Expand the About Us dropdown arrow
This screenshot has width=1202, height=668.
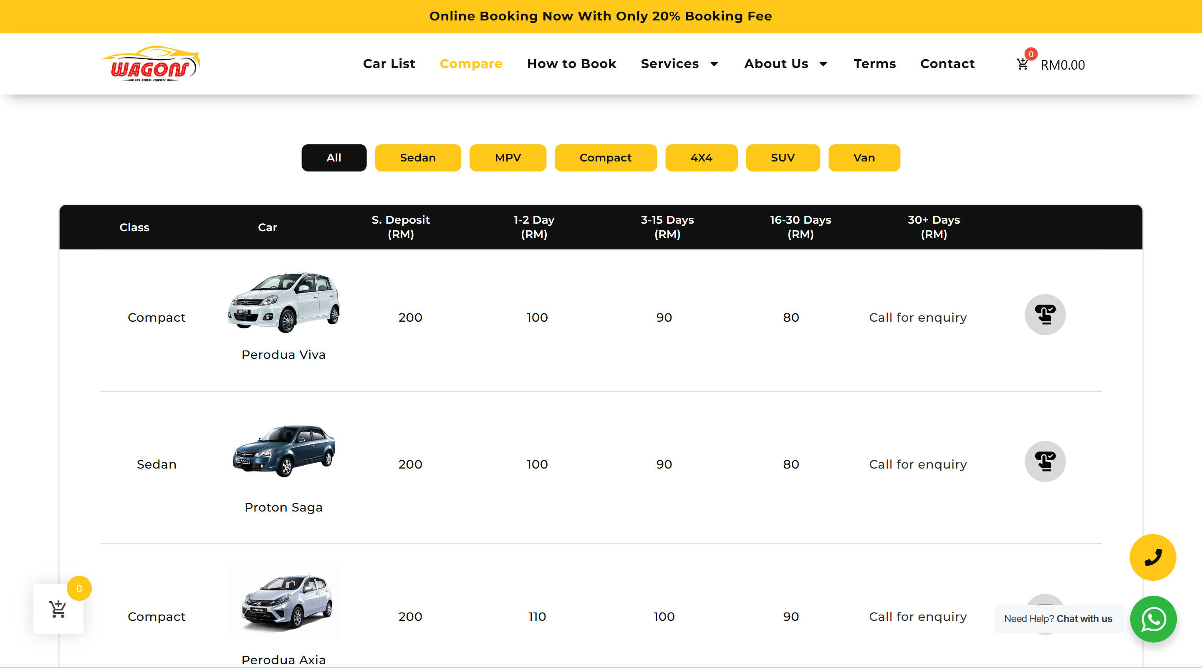pos(823,64)
